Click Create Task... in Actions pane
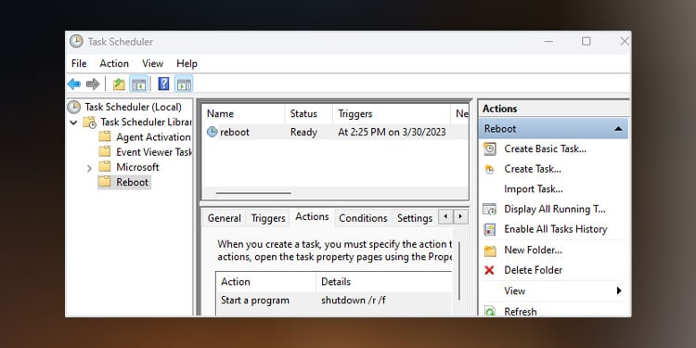This screenshot has width=696, height=348. [533, 169]
